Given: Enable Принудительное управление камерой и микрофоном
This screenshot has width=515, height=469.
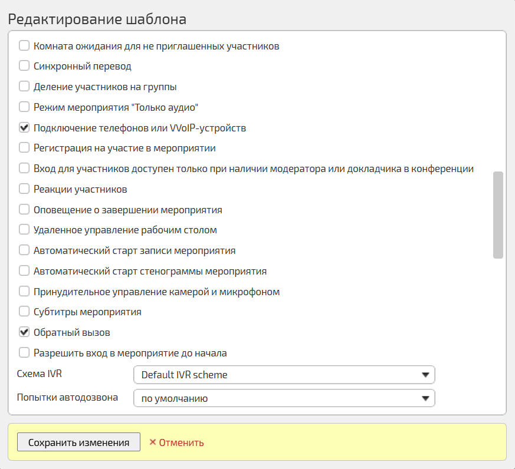Looking at the screenshot, I should (24, 292).
